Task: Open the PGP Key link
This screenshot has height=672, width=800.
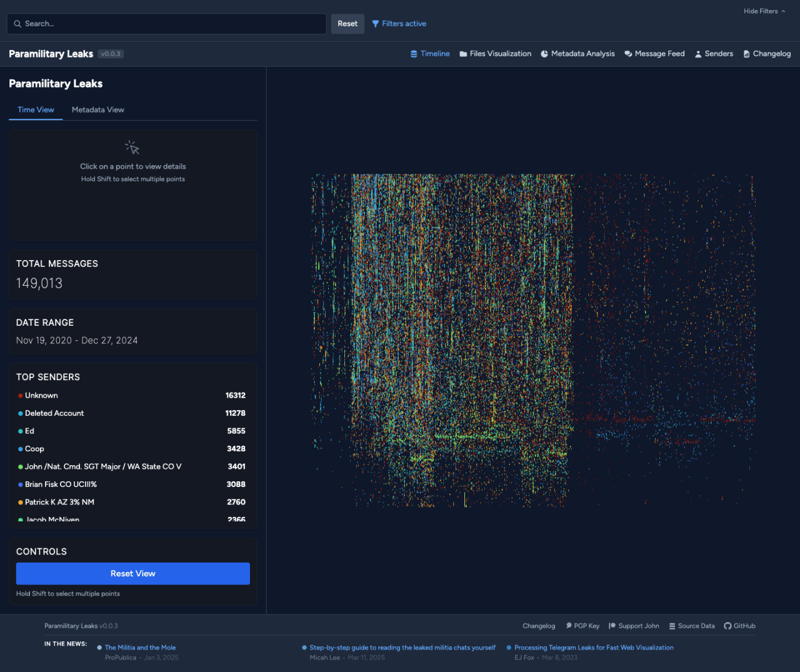Action: pos(582,626)
